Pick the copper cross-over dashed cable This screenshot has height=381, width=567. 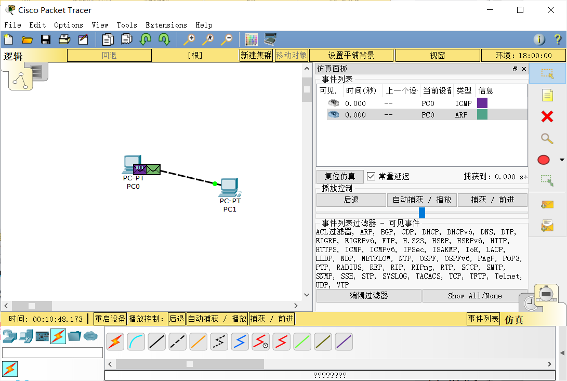(x=178, y=341)
